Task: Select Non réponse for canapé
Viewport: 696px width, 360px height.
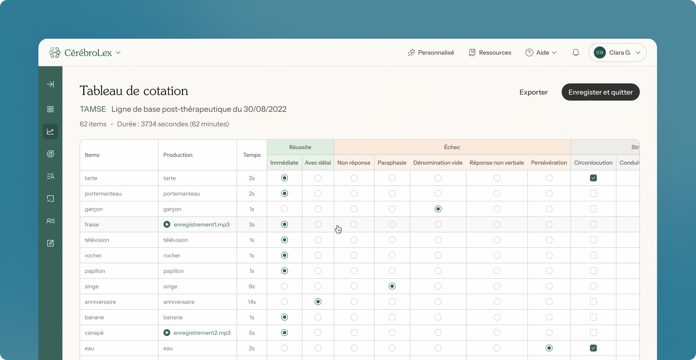Action: click(354, 333)
